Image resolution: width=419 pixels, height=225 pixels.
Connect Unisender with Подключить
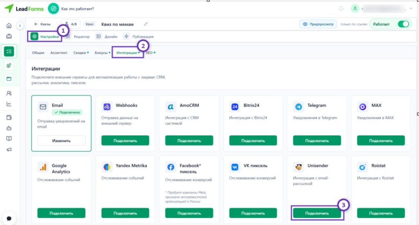coord(317,213)
